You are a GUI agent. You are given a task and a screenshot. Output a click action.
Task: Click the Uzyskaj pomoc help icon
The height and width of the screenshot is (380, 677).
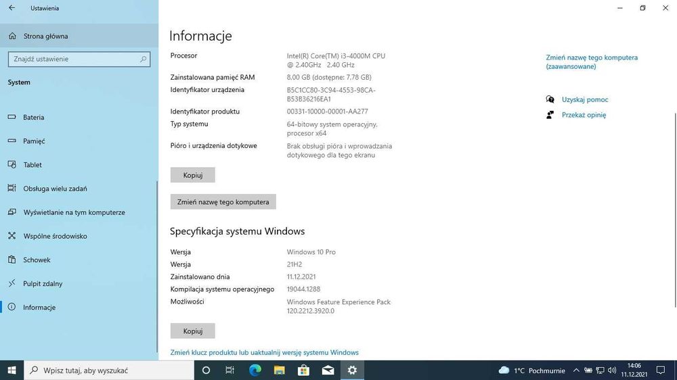[x=550, y=99]
